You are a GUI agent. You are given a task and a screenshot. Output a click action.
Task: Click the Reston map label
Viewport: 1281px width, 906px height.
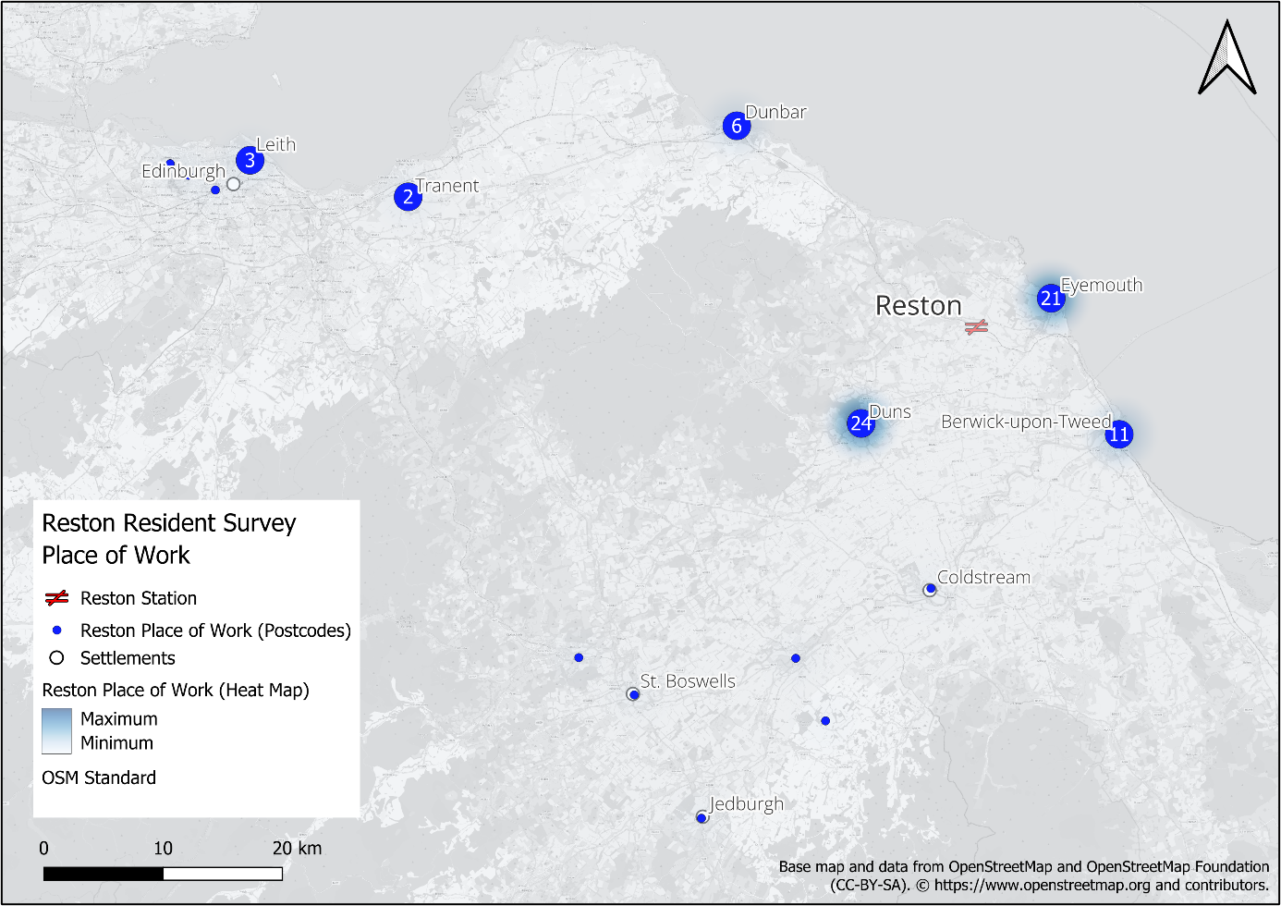click(919, 306)
